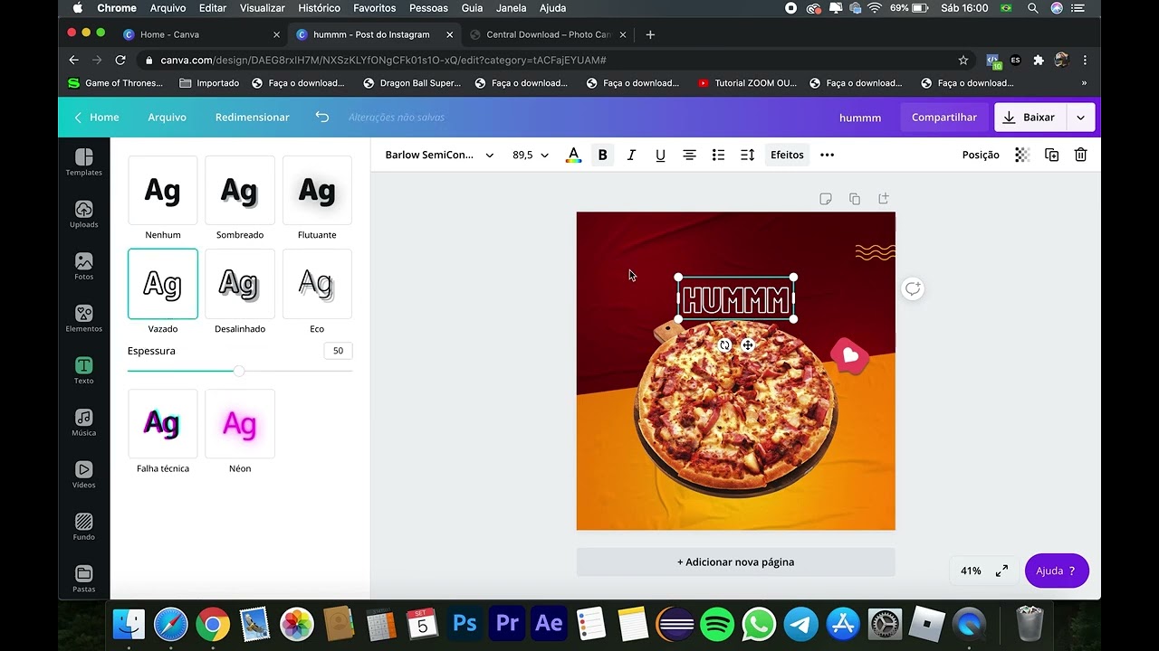
Task: Apply the Néon text effect
Action: click(x=240, y=423)
